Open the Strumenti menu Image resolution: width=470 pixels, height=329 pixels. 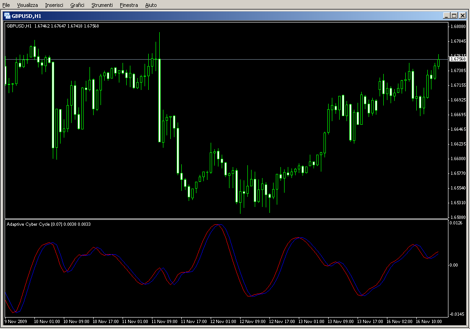point(102,5)
